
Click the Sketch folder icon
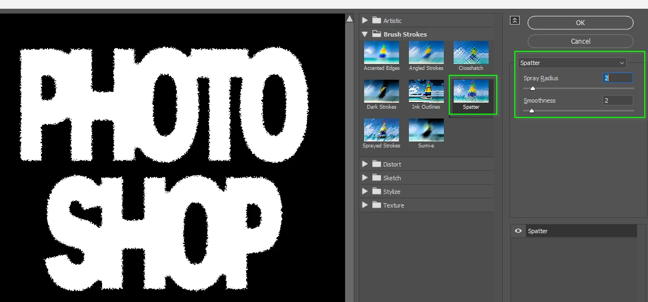pos(376,177)
